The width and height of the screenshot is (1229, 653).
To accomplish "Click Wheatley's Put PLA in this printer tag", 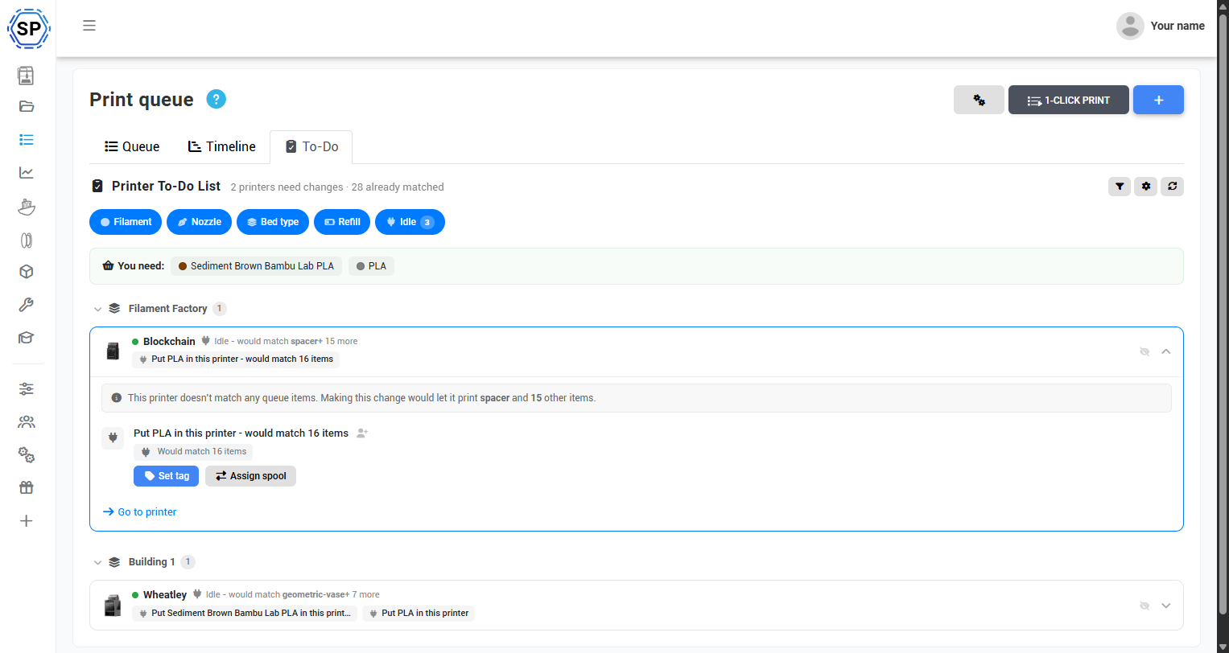I will click(419, 613).
